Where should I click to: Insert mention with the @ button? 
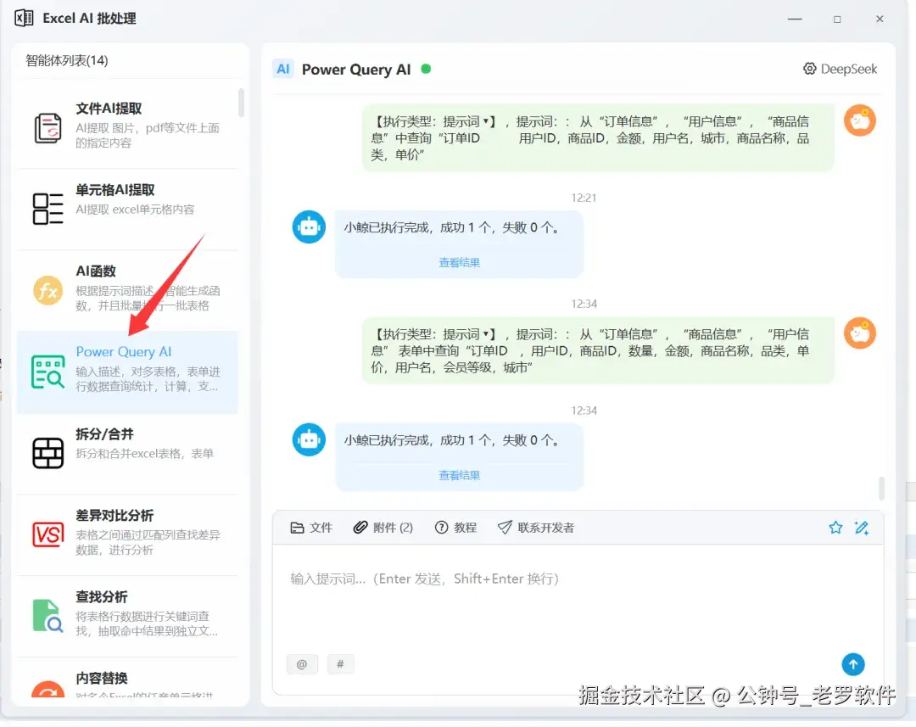302,664
